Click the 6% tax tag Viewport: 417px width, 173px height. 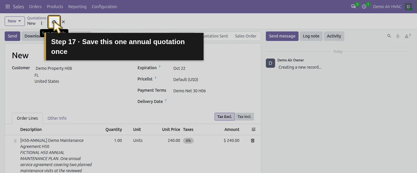click(x=188, y=141)
